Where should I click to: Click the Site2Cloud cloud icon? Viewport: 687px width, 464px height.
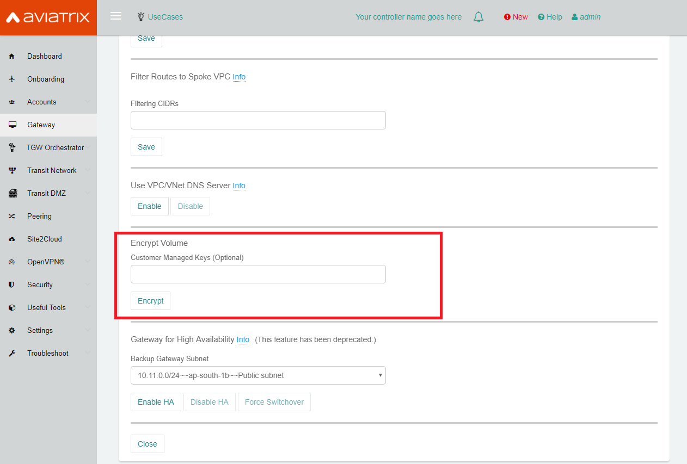pos(12,239)
